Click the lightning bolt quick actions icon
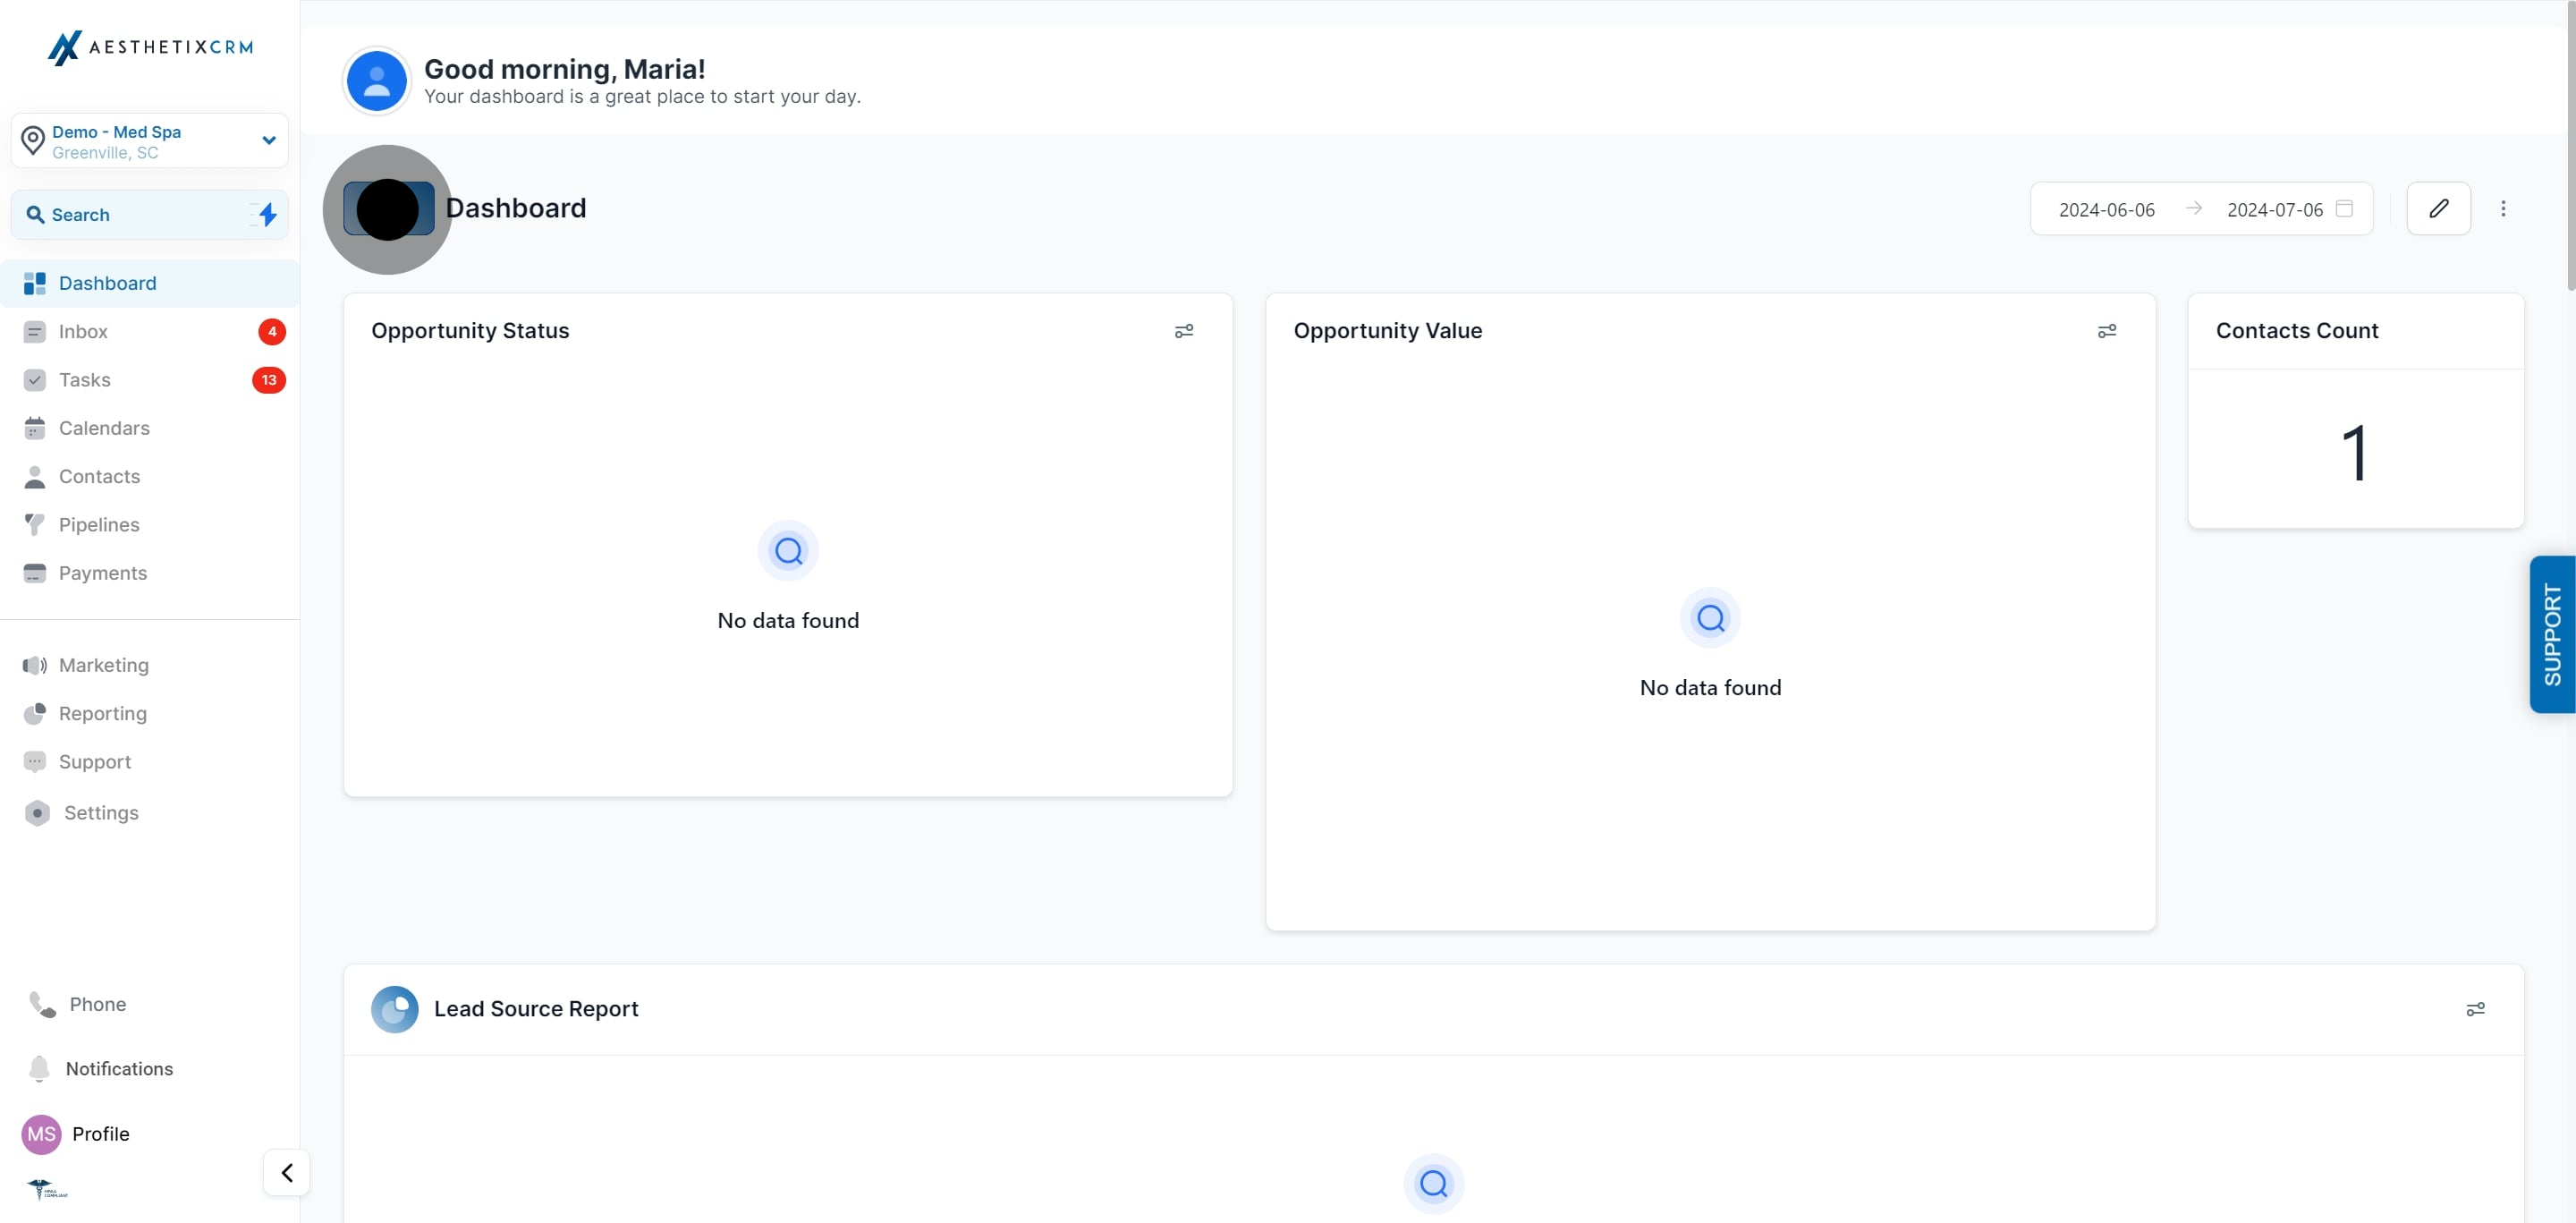 click(267, 215)
